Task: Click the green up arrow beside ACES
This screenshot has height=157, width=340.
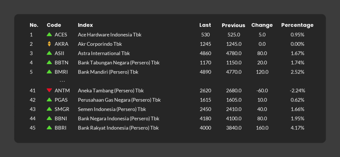Action: point(49,34)
